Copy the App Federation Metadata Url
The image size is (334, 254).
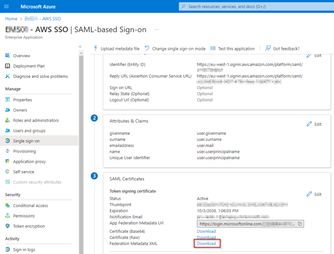300,224
